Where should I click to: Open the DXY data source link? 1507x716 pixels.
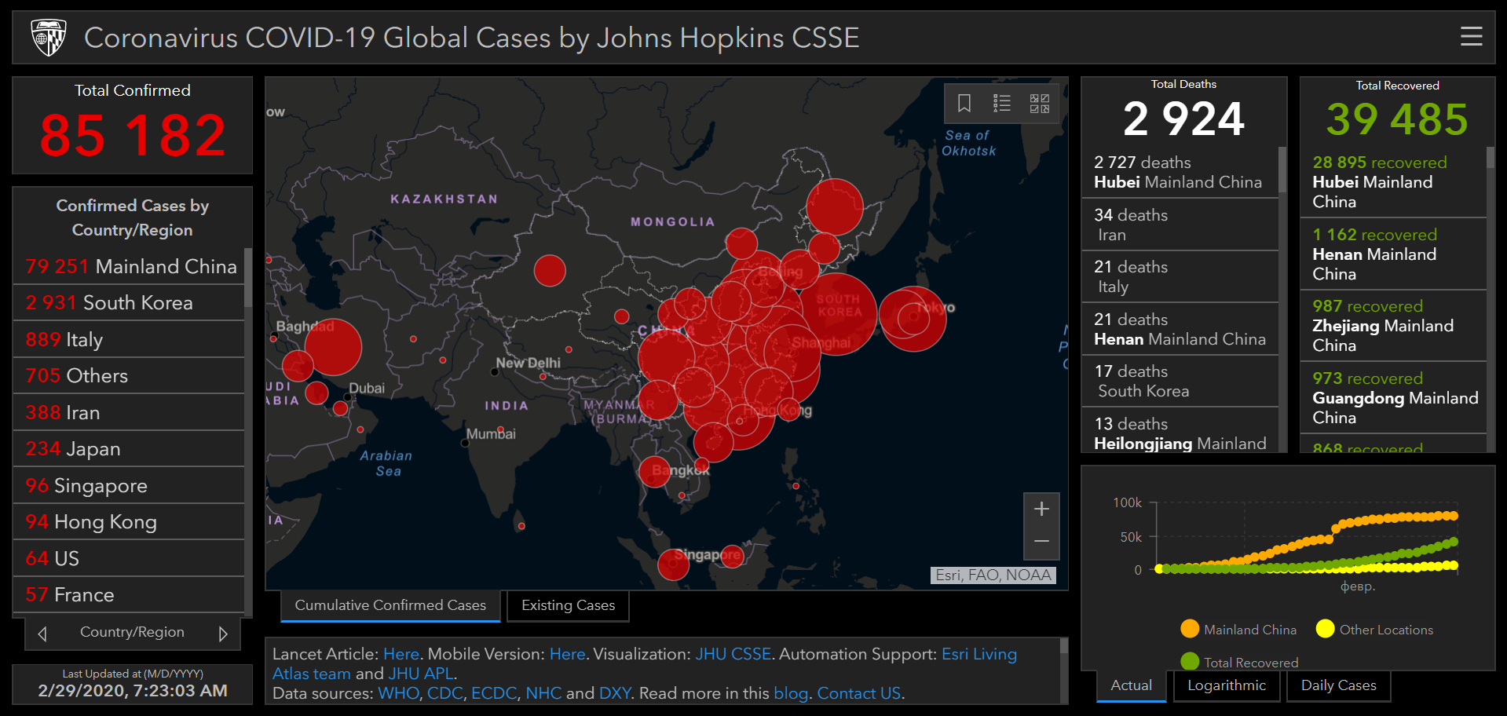point(615,693)
